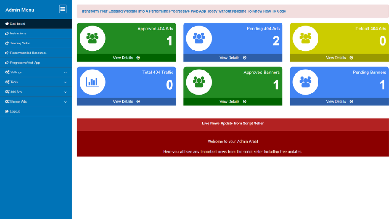Open the Instructions menu item
The image size is (391, 219).
(36, 33)
